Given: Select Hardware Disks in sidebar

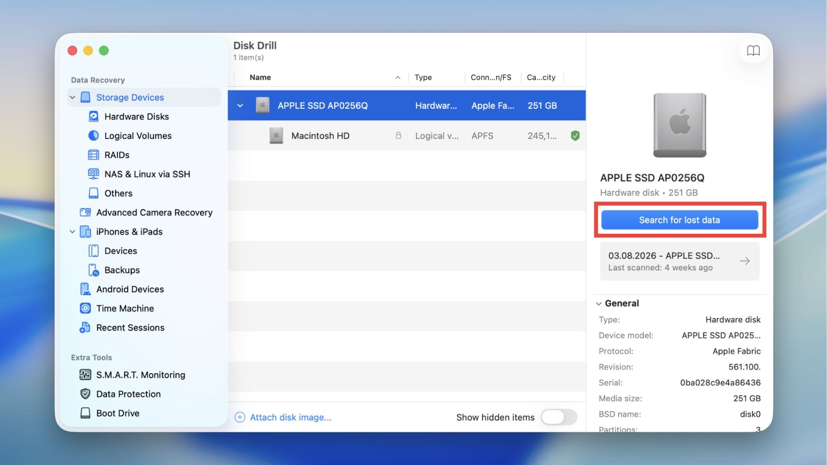Looking at the screenshot, I should [x=136, y=116].
